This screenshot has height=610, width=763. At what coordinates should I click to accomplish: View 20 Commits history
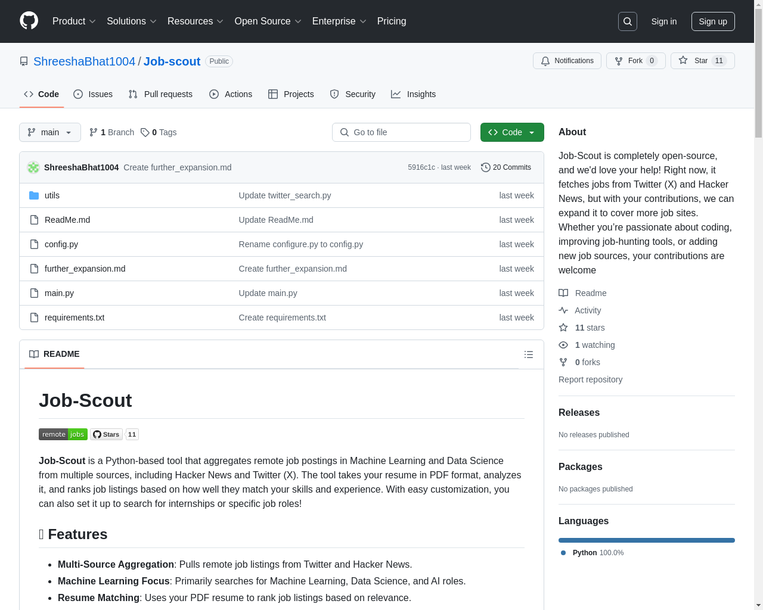506,167
